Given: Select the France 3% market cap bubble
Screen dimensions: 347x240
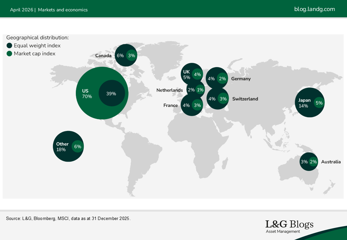Looking at the screenshot, I should pyautogui.click(x=197, y=105).
